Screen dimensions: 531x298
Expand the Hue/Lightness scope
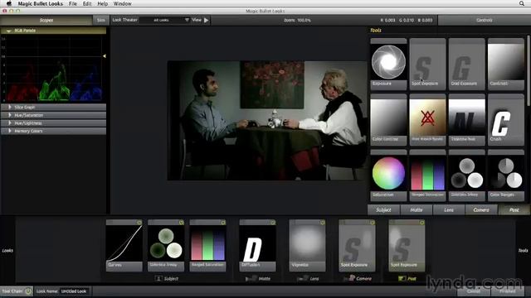10,123
